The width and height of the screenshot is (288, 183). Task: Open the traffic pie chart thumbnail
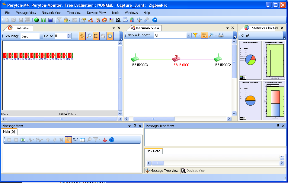[250, 60]
